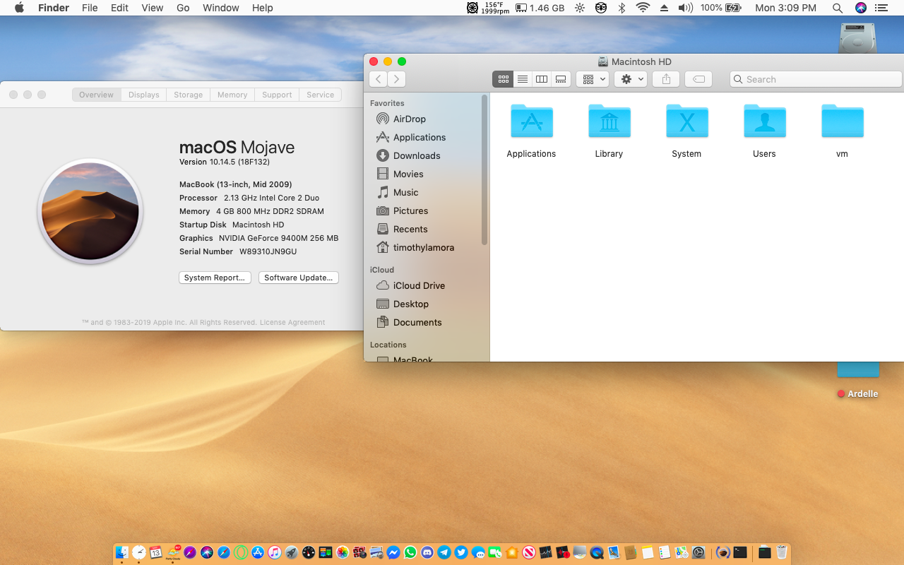Open Spotlight search from menu bar

coord(838,8)
